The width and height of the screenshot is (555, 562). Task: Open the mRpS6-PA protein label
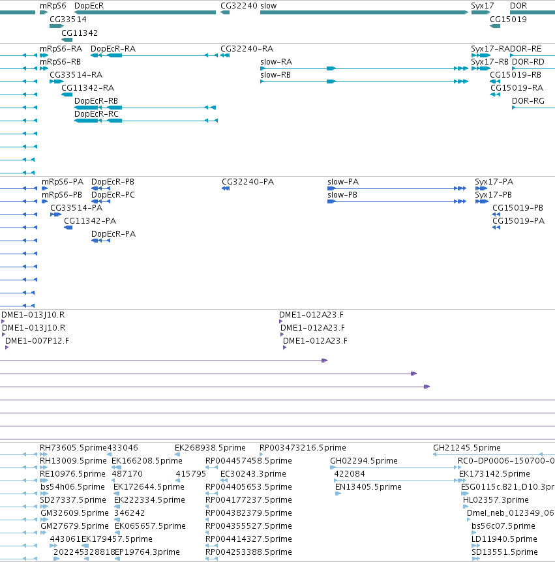[x=63, y=182]
